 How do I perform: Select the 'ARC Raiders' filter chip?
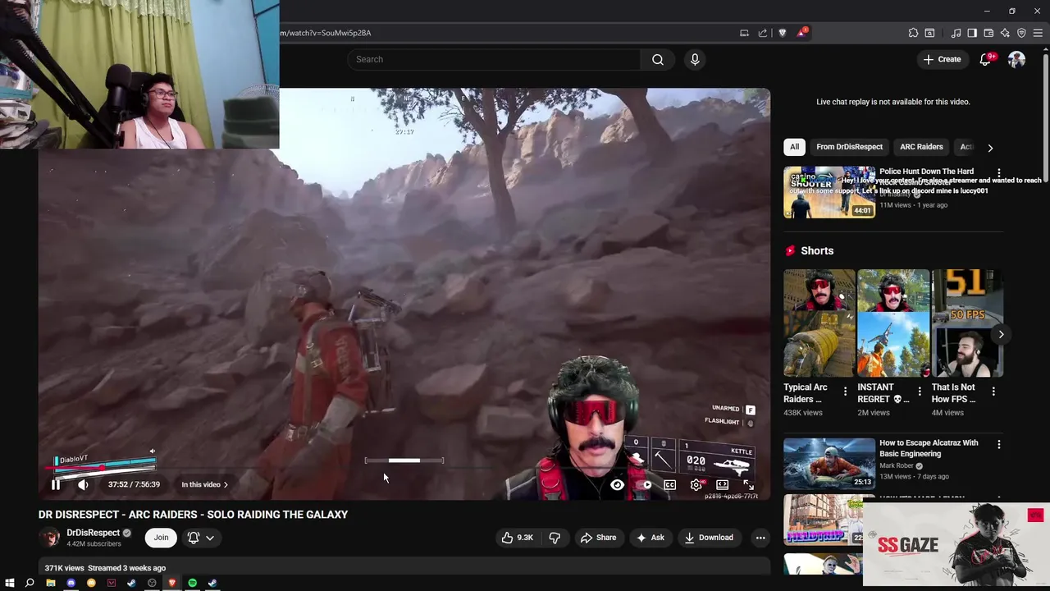tap(921, 147)
